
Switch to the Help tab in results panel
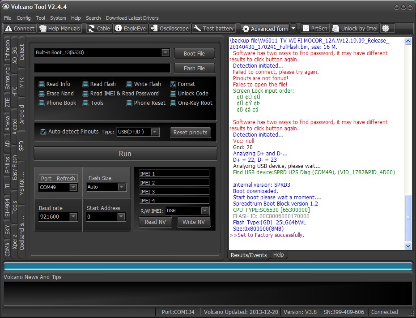tap(278, 255)
